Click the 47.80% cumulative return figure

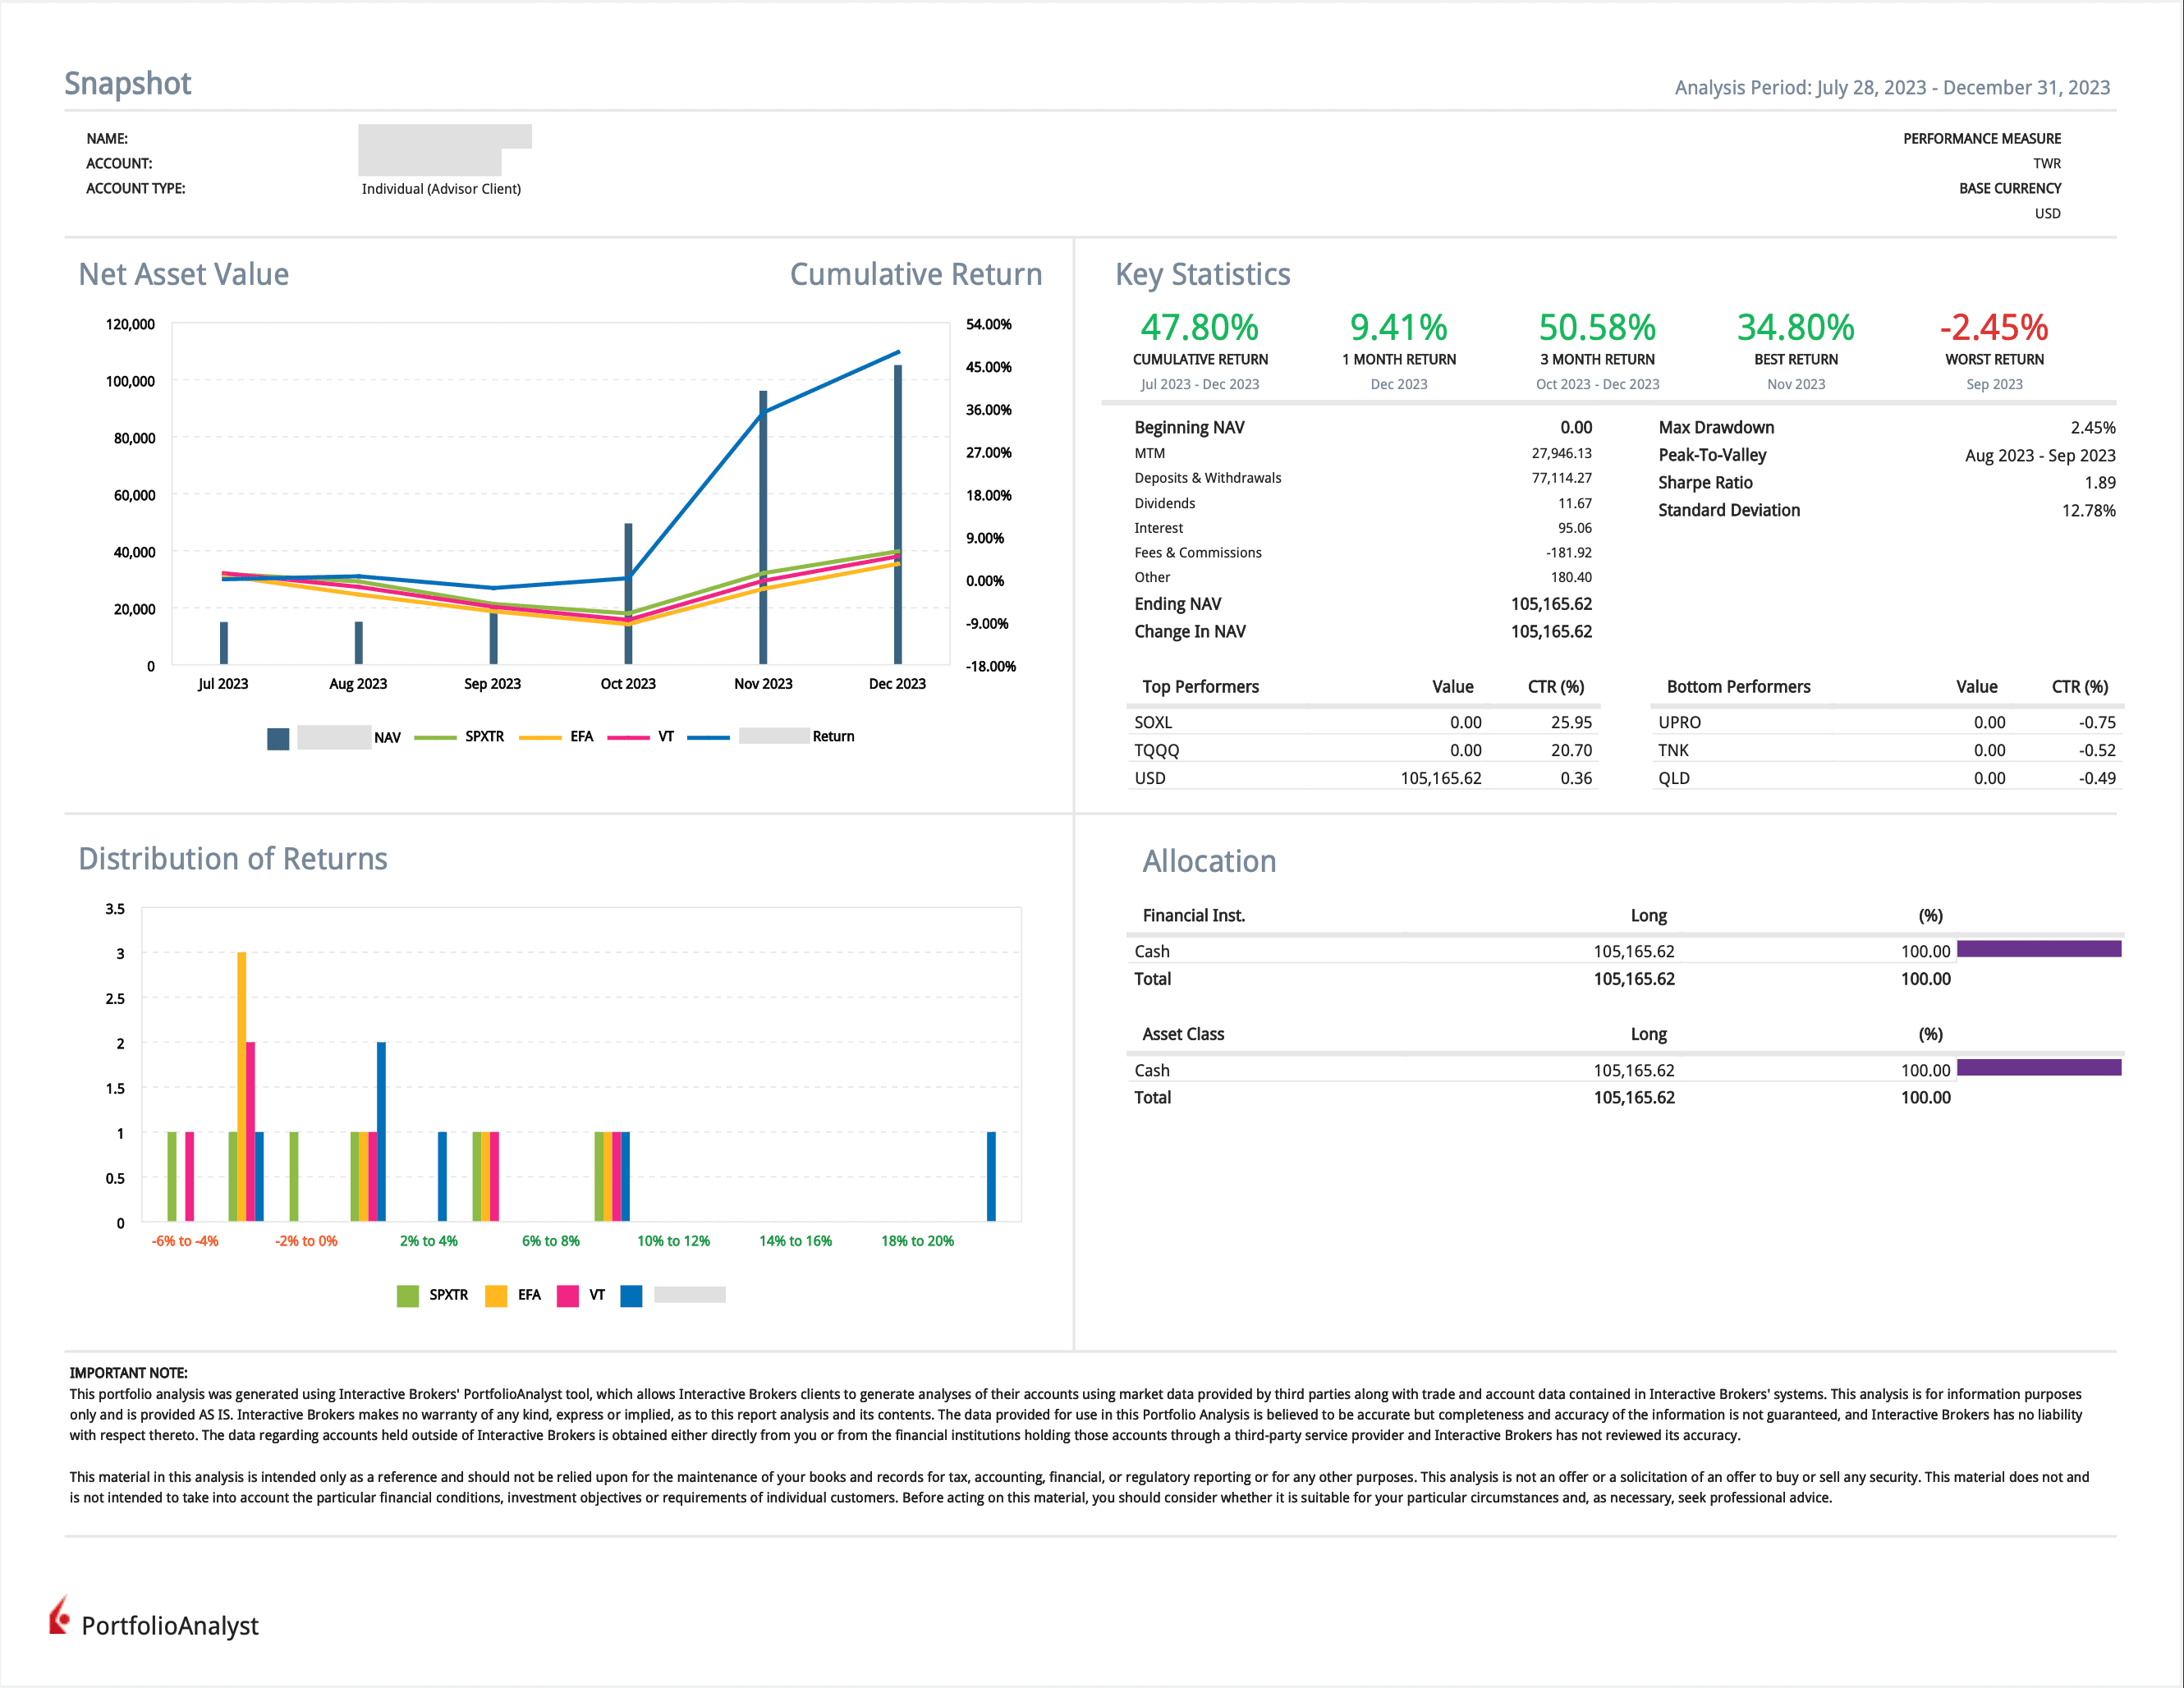[x=1199, y=327]
